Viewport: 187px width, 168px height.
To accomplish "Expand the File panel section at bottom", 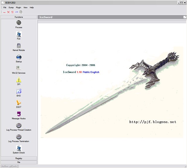I will pos(19,162).
